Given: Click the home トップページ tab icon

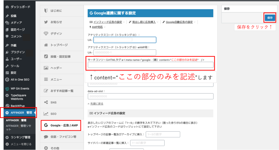Looking at the screenshot, I should (46, 45).
